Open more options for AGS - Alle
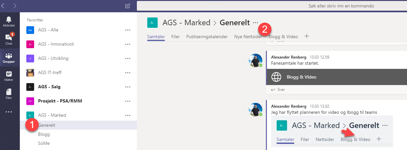This screenshot has height=150, width=407. (x=128, y=30)
